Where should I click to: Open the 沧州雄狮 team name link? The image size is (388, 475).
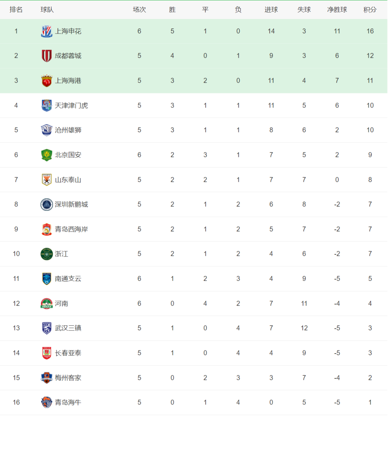click(x=68, y=130)
